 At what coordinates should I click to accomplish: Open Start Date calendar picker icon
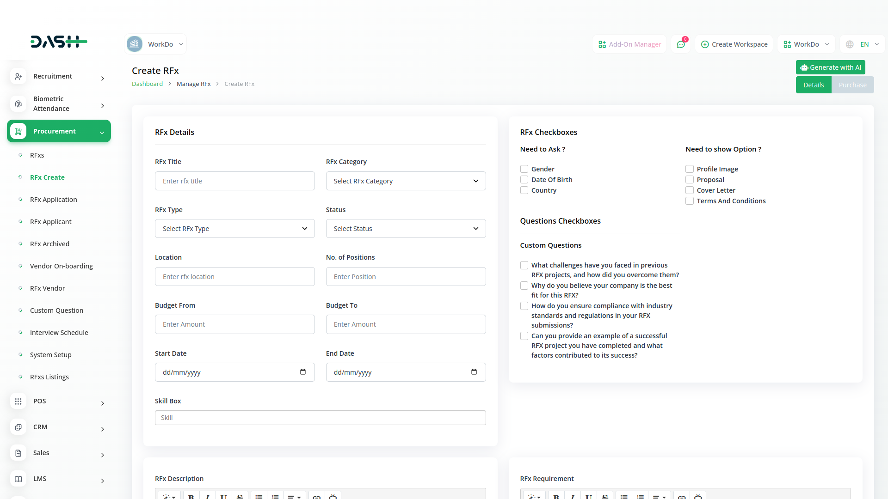303,372
